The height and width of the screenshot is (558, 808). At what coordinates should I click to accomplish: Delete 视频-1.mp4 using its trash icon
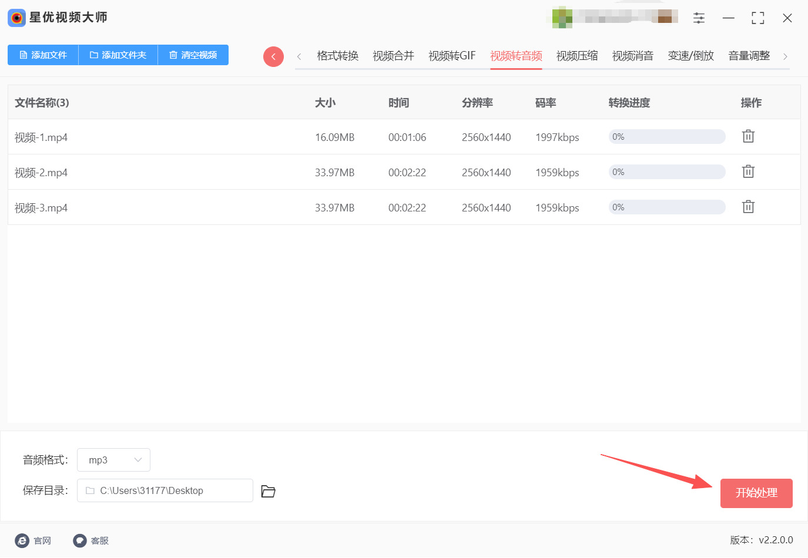coord(748,136)
